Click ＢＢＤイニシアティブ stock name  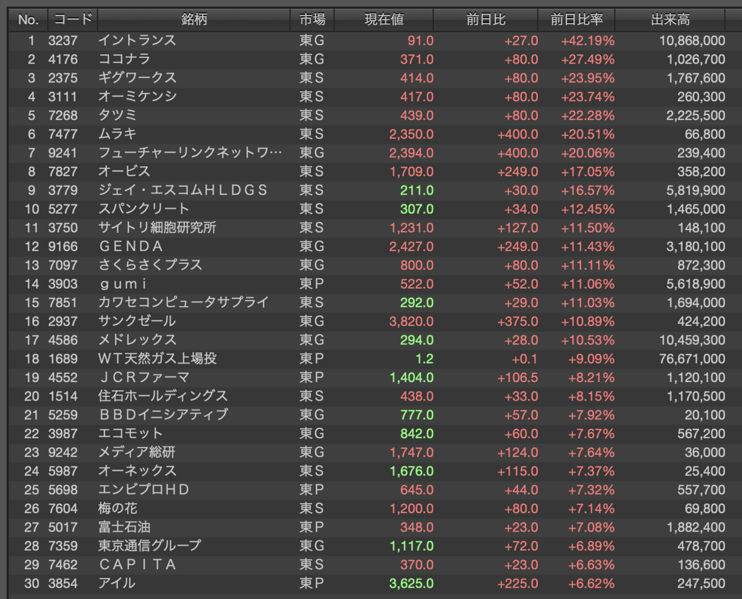click(x=163, y=415)
